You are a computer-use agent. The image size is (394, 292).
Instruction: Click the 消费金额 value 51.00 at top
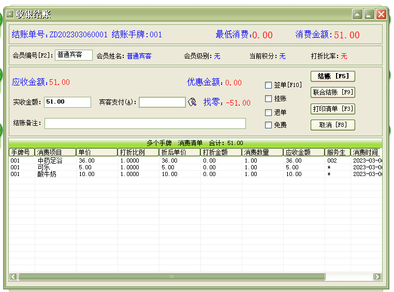(347, 35)
